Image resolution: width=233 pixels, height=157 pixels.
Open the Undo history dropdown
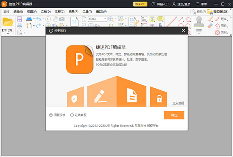click(x=43, y=19)
